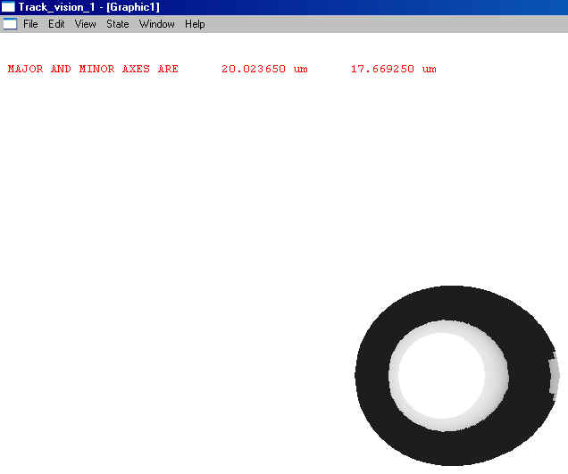
Task: Click the 'um' unit after the major axis value
Action: [300, 70]
